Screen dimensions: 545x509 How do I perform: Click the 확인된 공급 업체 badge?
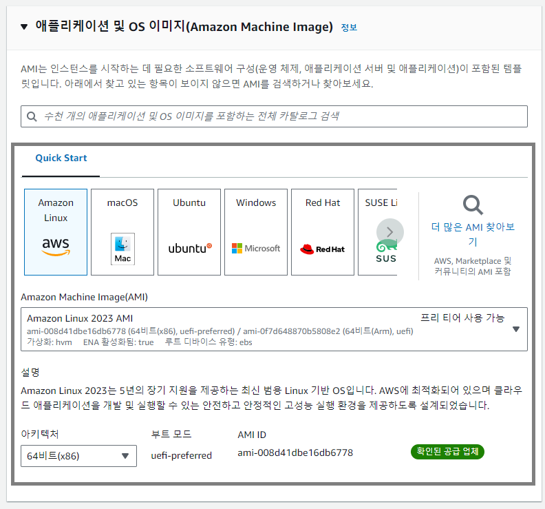447,452
